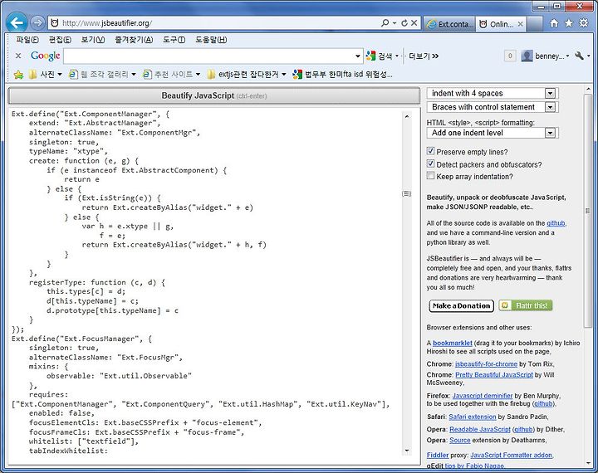Follow the github link in description
The width and height of the screenshot is (598, 473).
tap(556, 223)
